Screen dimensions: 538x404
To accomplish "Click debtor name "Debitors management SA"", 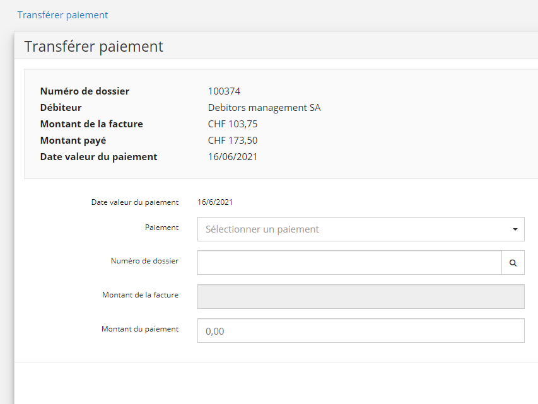I will [264, 108].
